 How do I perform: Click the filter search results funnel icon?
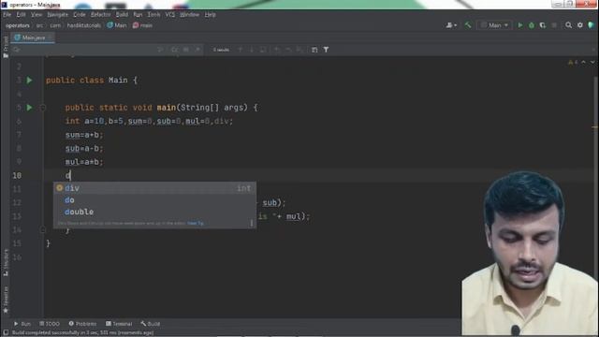326,50
